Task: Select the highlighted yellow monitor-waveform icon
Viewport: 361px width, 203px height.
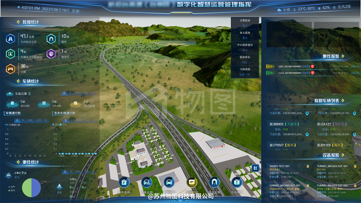Action: 192,182
